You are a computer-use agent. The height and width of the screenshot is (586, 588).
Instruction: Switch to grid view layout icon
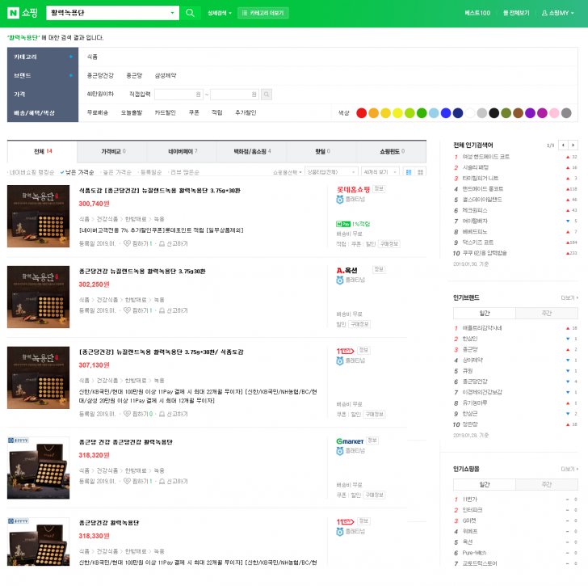tap(420, 172)
